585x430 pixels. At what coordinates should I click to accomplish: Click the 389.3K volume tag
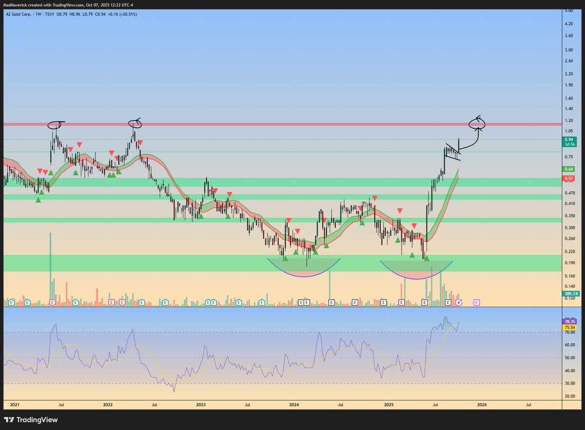click(570, 294)
